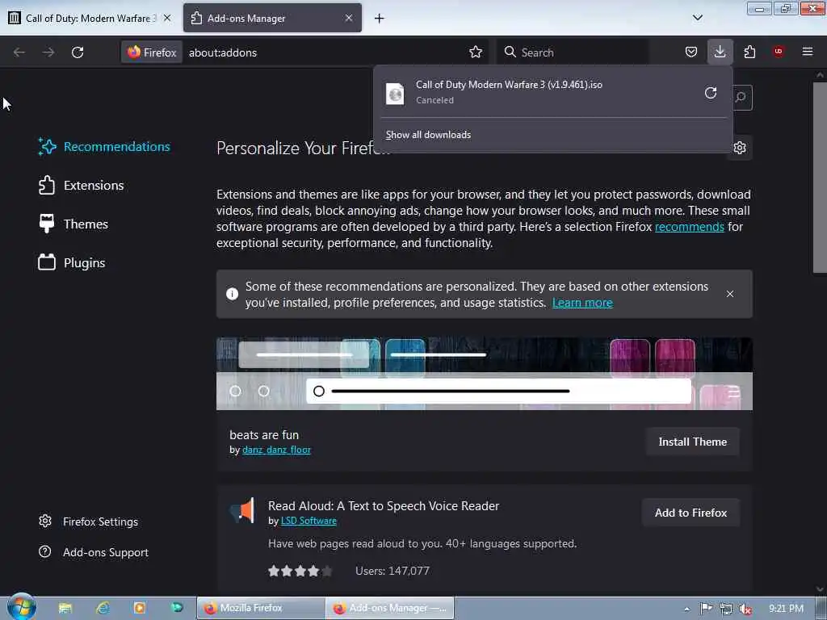List all tabs dropdown arrow
827x620 pixels.
tap(697, 18)
